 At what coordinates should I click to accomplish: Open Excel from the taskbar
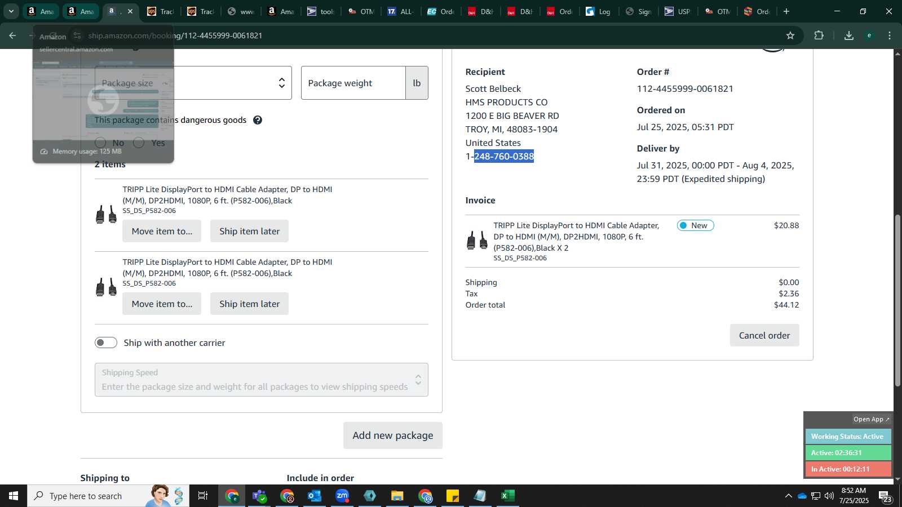coord(508,496)
